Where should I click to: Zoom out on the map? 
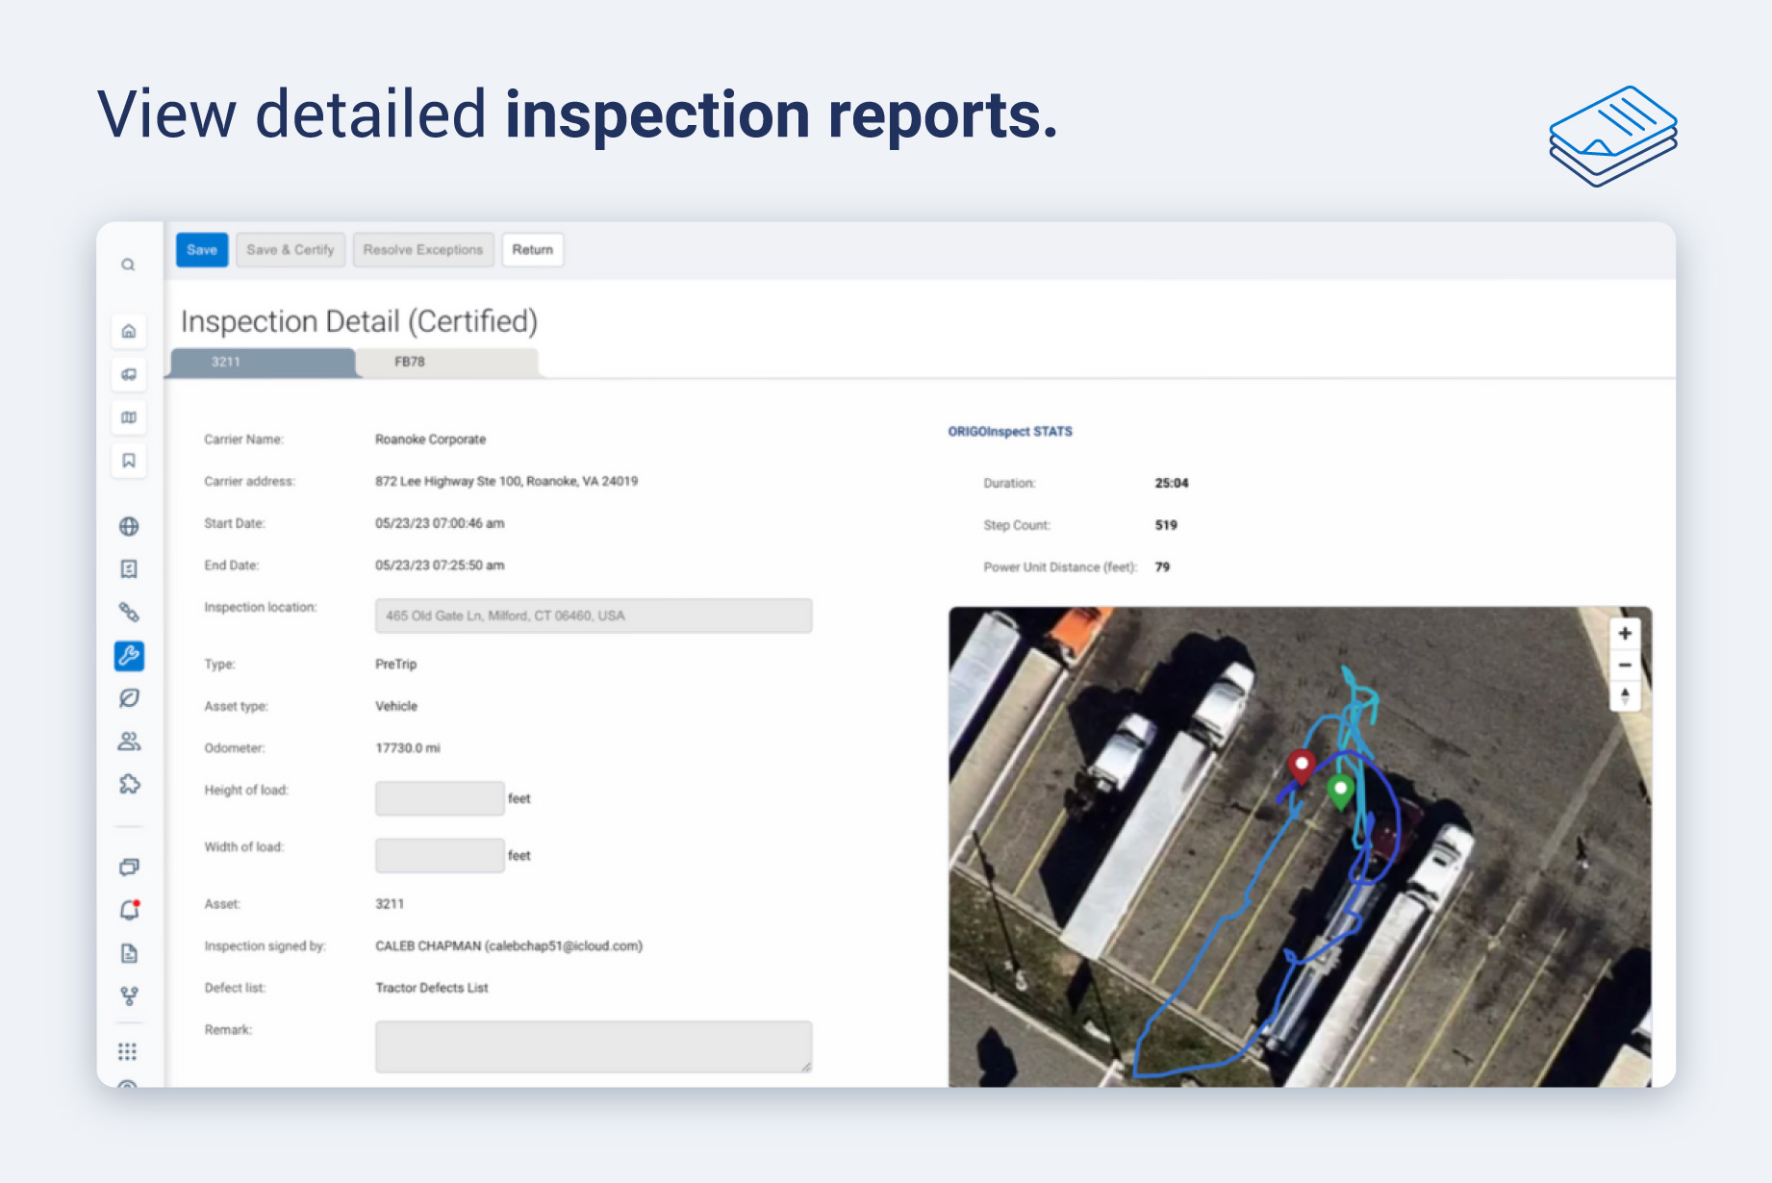1625,665
